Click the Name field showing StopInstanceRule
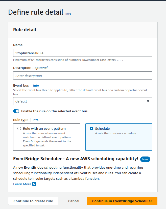The width and height of the screenshot is (166, 209). pos(83,53)
